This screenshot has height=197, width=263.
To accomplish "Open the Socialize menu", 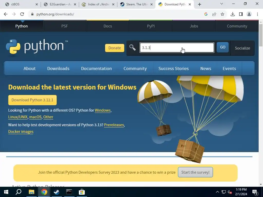I will coord(242,48).
